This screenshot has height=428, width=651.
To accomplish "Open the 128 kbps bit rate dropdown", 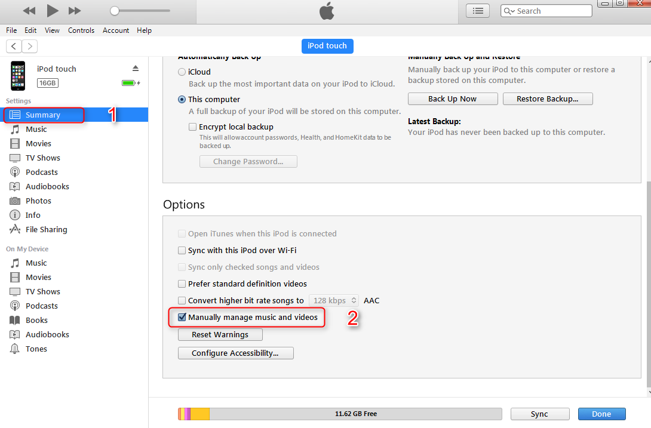I will pyautogui.click(x=334, y=300).
